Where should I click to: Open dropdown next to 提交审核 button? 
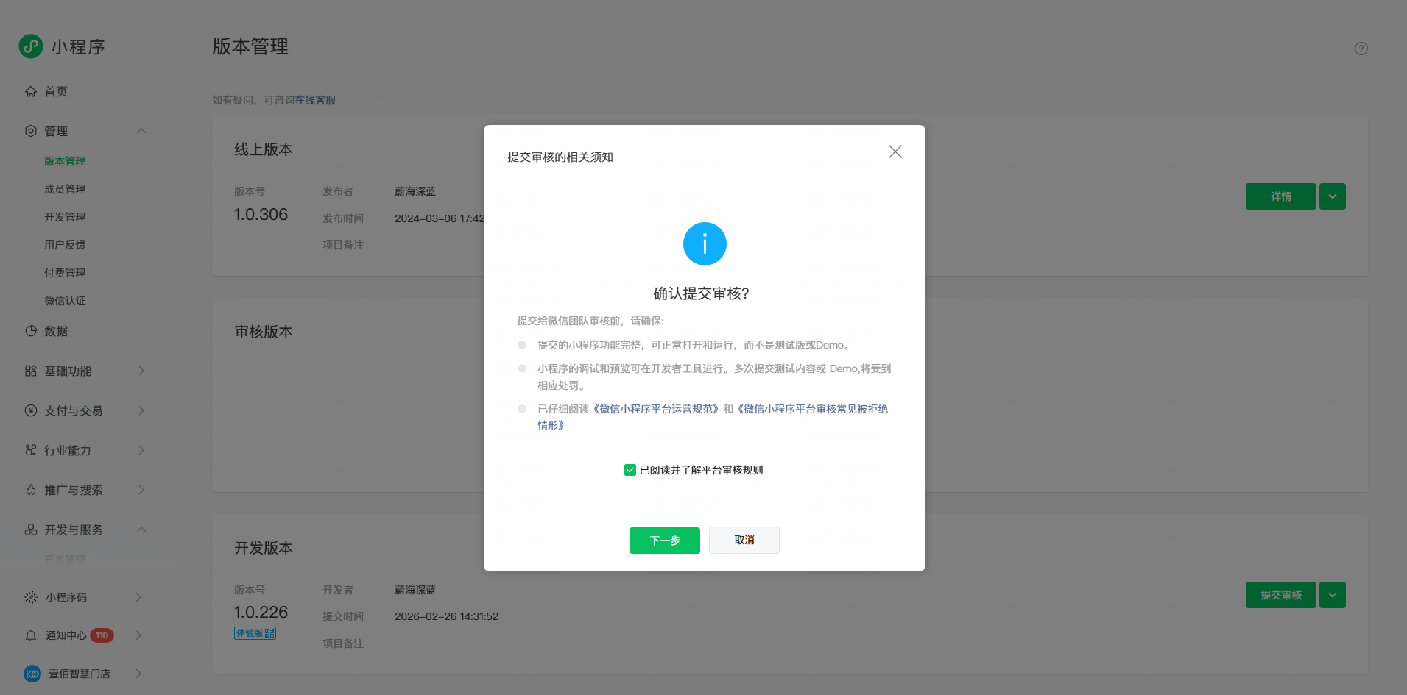click(1333, 595)
